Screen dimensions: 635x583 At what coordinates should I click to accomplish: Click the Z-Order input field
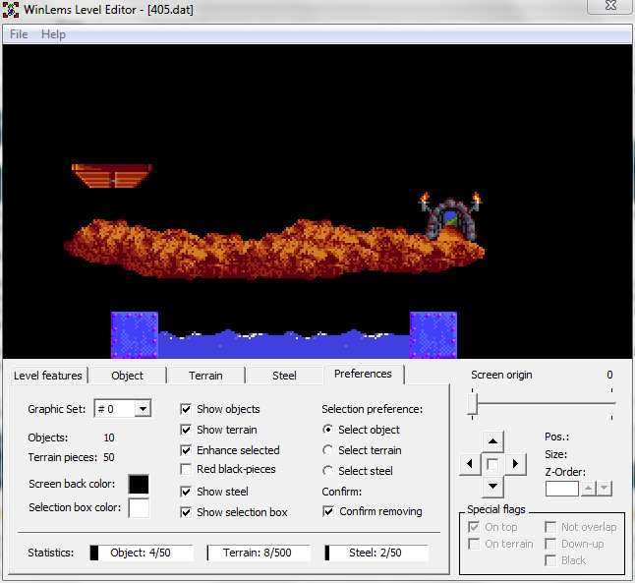click(x=562, y=489)
